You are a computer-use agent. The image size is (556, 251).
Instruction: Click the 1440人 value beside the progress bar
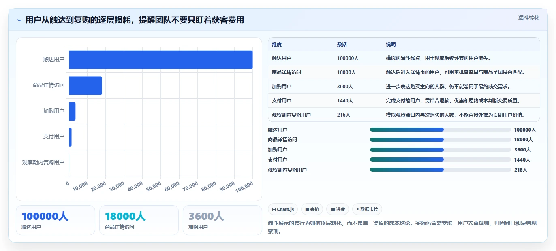pos(522,160)
